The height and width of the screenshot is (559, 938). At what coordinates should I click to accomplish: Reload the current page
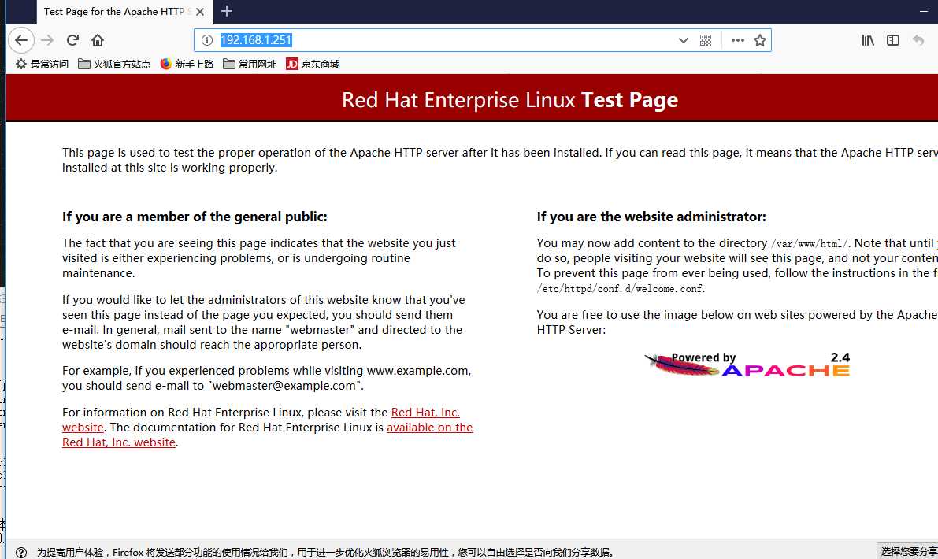pyautogui.click(x=72, y=40)
